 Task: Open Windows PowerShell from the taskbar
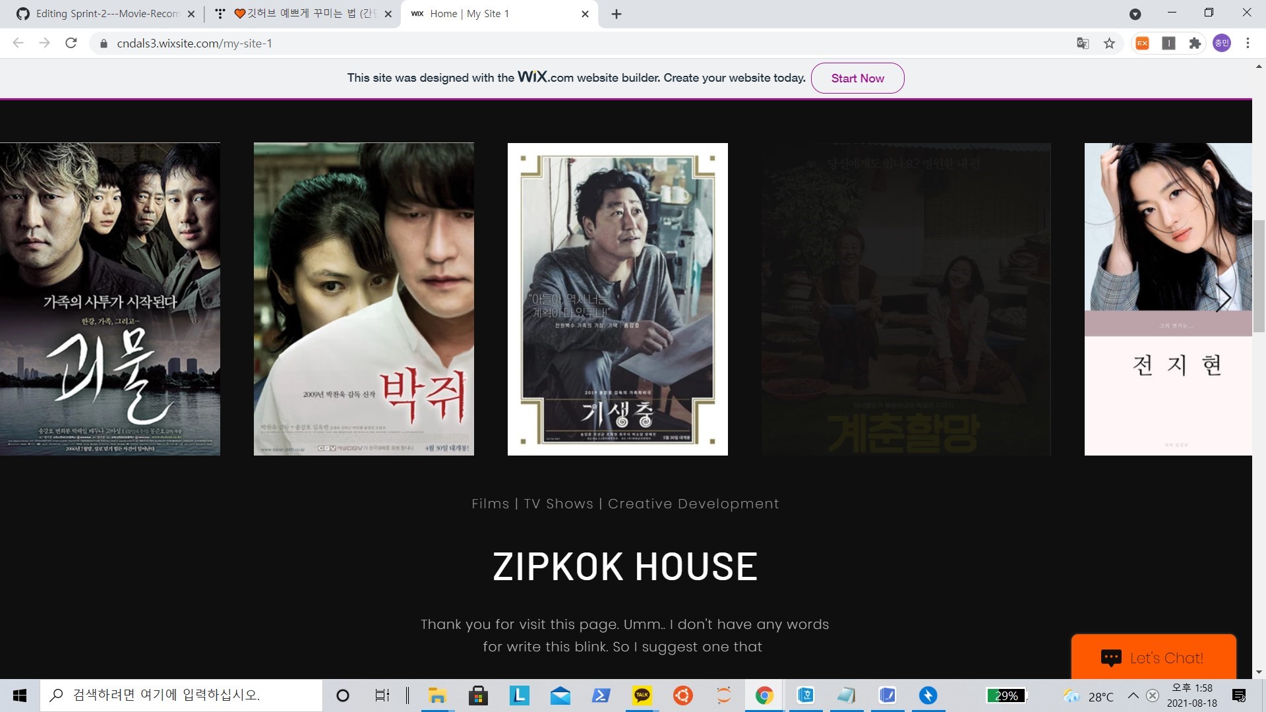coord(601,696)
